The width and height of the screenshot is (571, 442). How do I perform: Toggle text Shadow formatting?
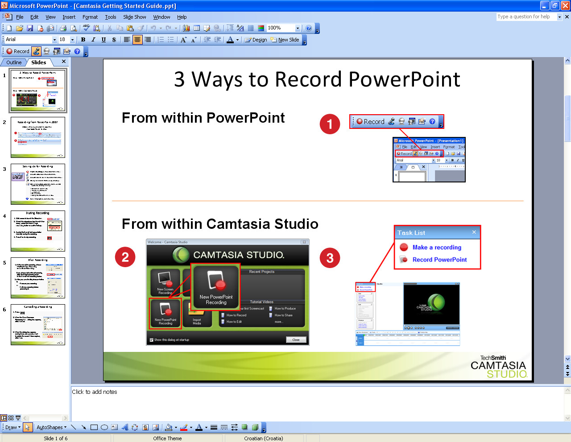click(114, 40)
